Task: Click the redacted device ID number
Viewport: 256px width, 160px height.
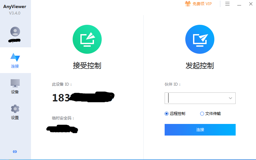Action: pyautogui.click(x=83, y=97)
